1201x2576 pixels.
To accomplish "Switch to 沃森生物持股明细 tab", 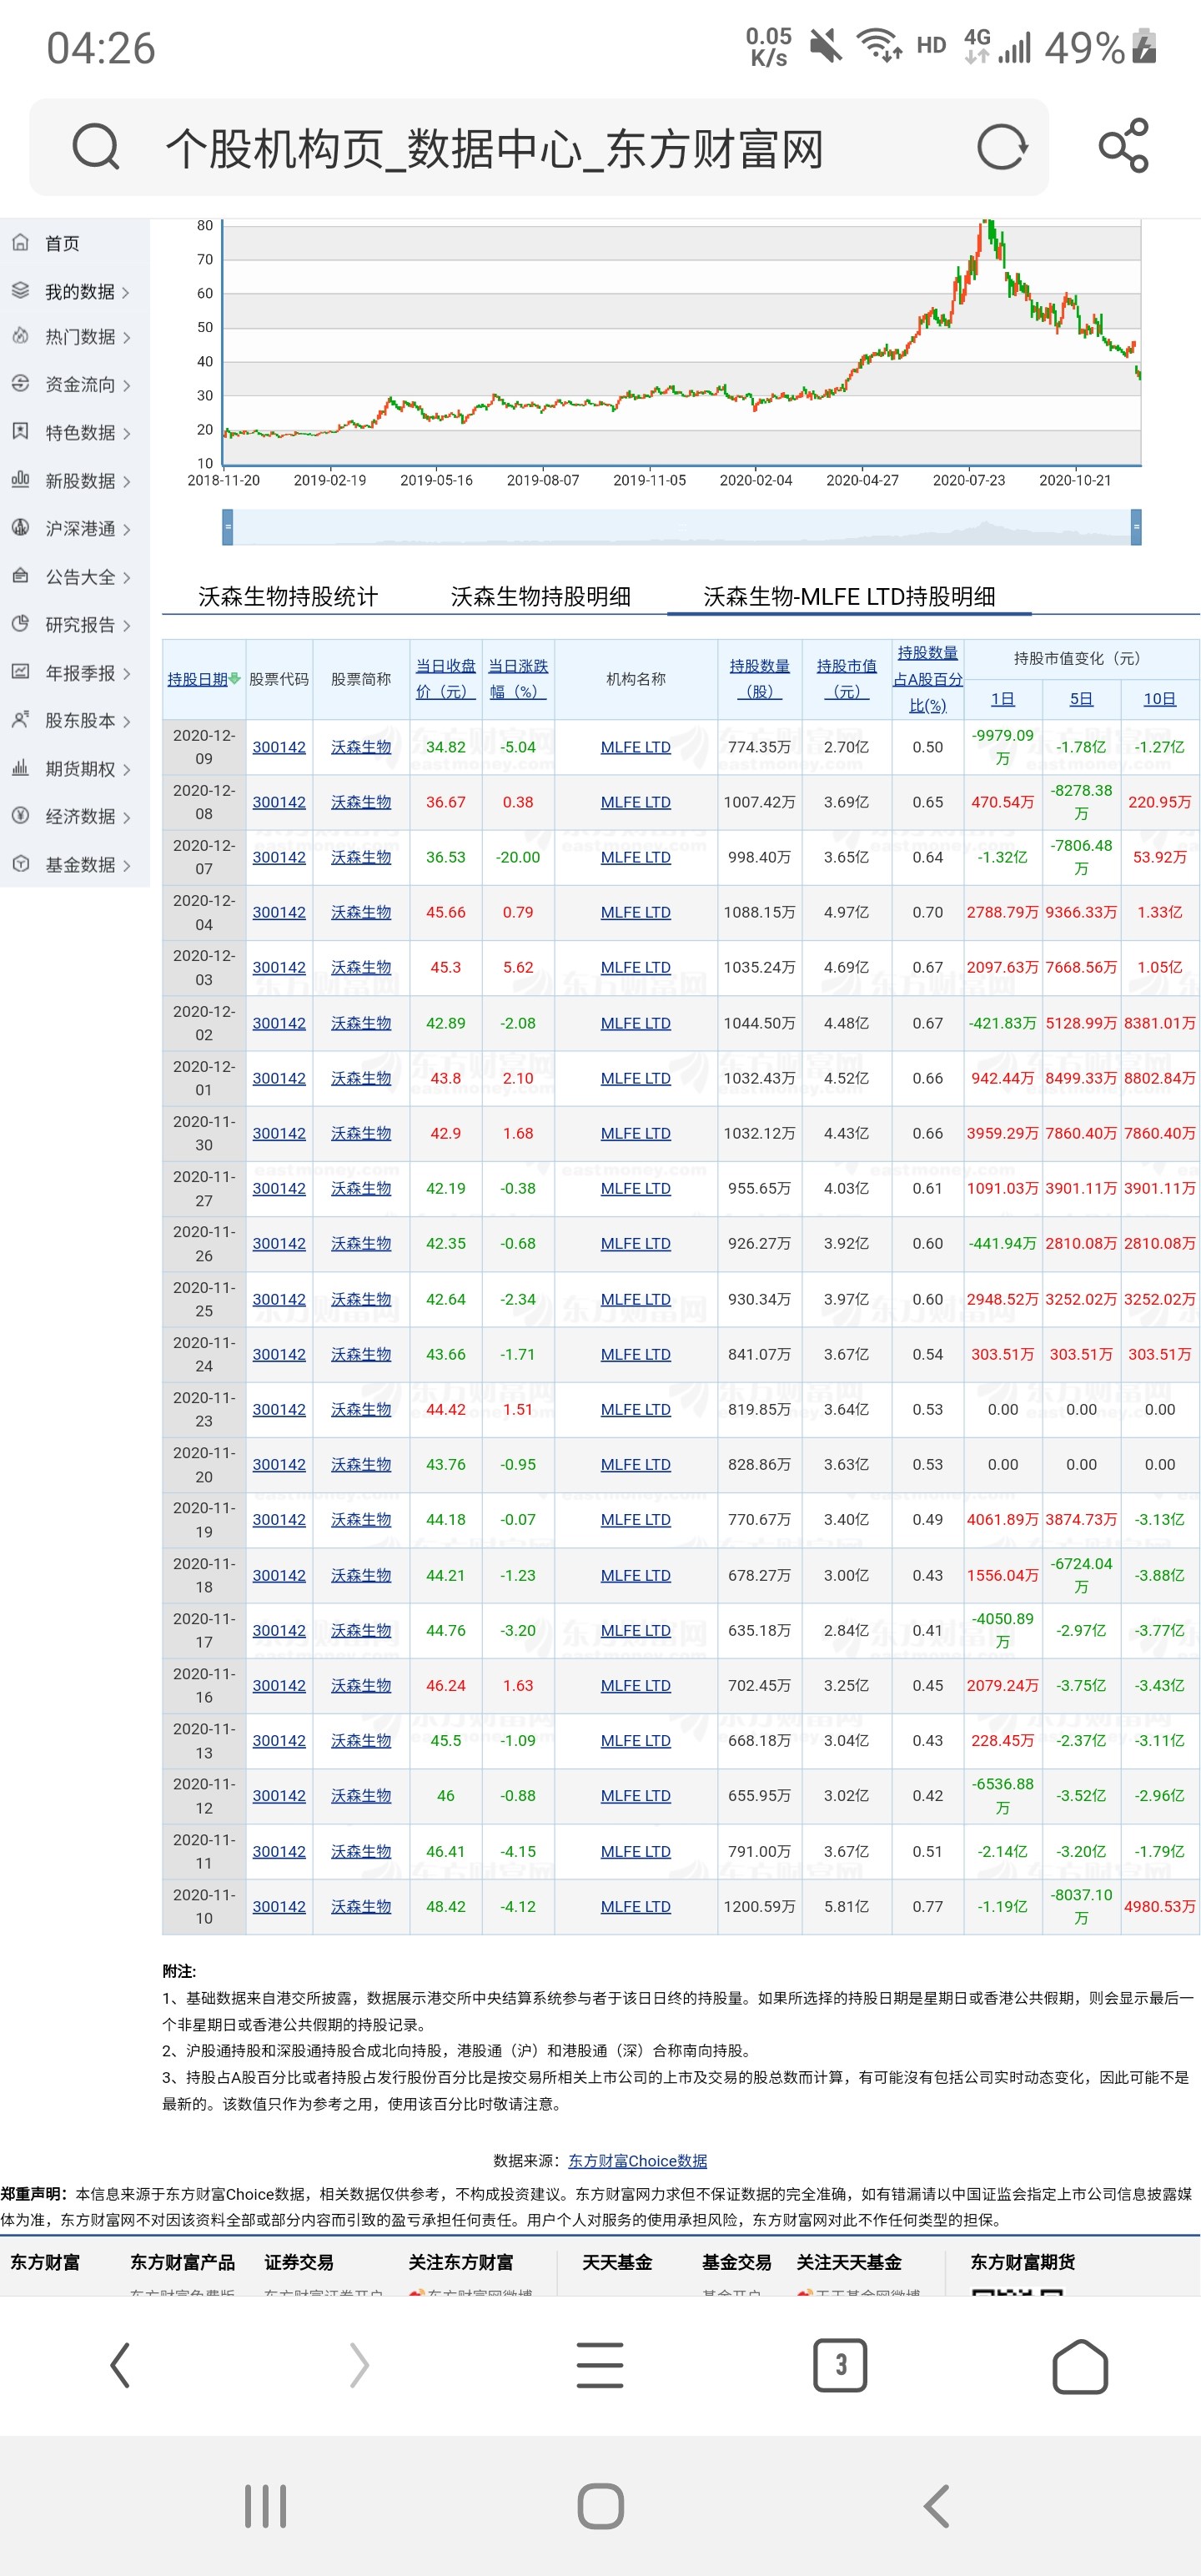I will [x=540, y=597].
